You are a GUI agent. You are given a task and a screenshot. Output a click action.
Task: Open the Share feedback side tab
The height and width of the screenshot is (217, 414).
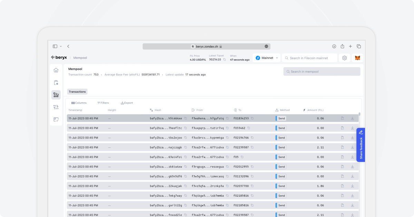pyautogui.click(x=361, y=145)
